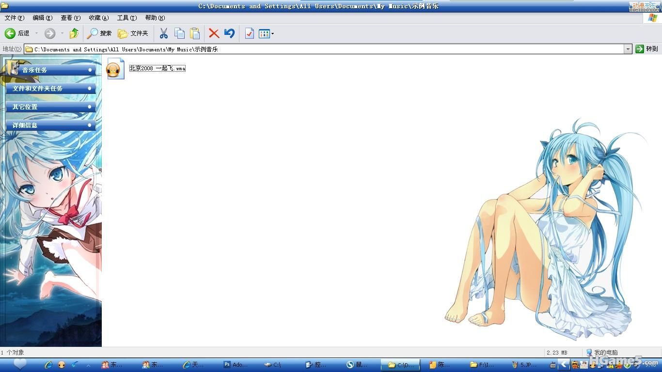Go back with the 后退 button

17,33
